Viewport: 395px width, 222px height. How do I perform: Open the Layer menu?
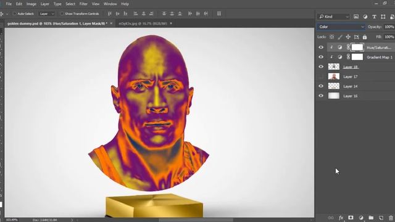coord(45,4)
